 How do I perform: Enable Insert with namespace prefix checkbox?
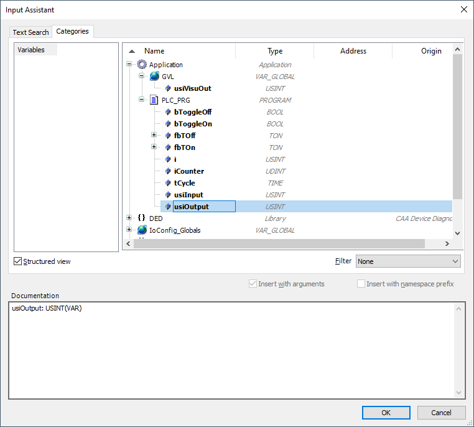(x=361, y=284)
